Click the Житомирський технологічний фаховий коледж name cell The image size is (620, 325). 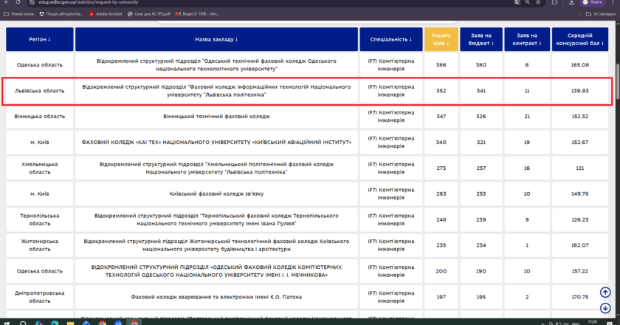(x=216, y=245)
